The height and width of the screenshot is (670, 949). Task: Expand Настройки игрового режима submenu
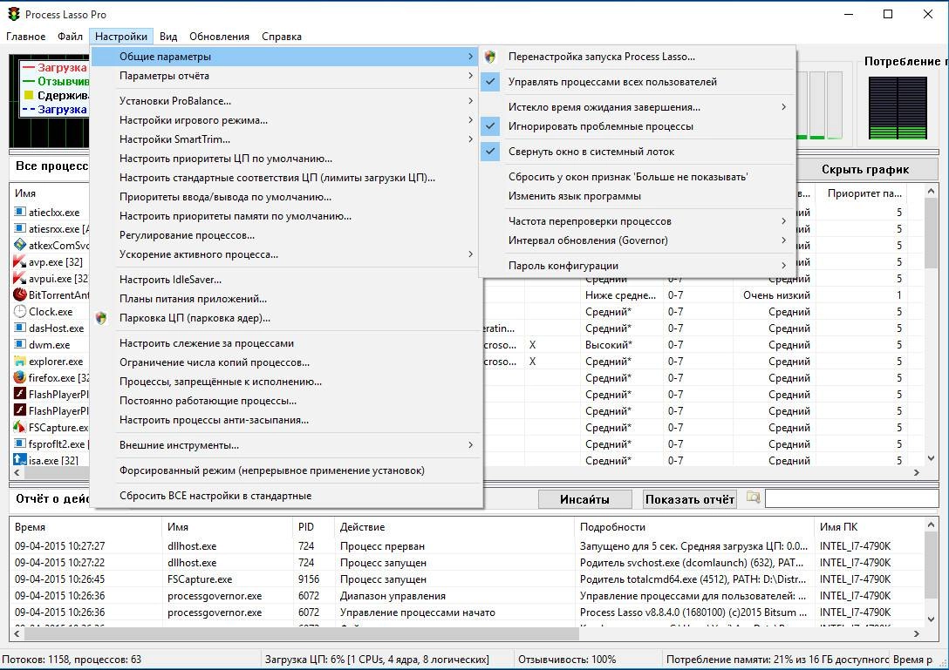[x=286, y=120]
